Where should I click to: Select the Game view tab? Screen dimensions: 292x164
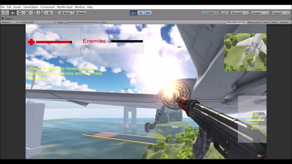click(7, 19)
